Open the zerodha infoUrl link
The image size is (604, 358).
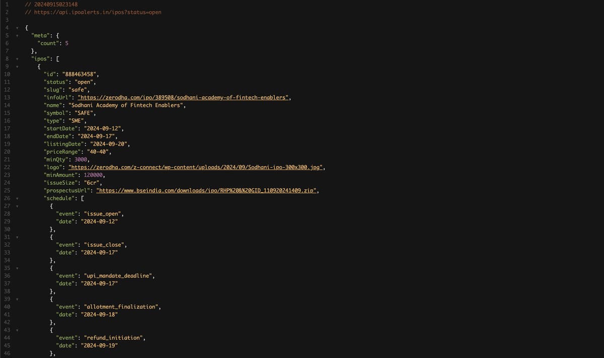pyautogui.click(x=184, y=97)
